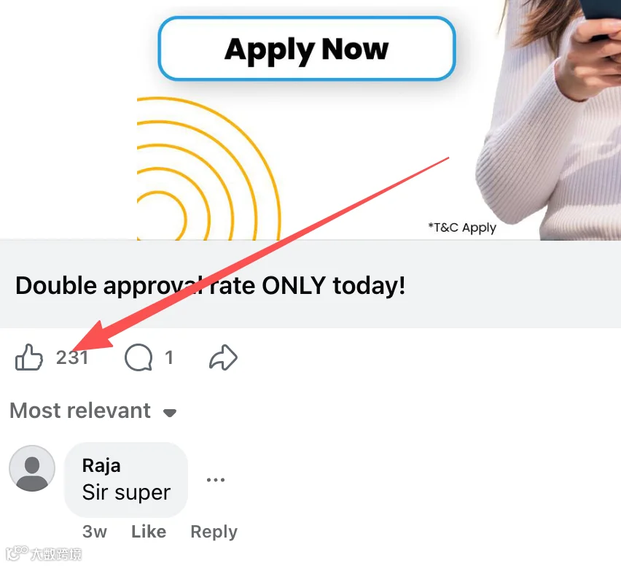
Task: Click the thumbs-up Like icon
Action: click(x=29, y=357)
